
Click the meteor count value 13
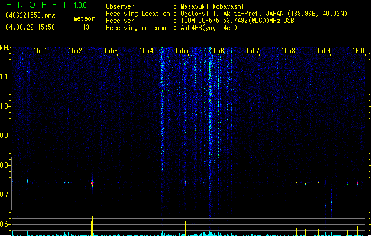coord(86,27)
